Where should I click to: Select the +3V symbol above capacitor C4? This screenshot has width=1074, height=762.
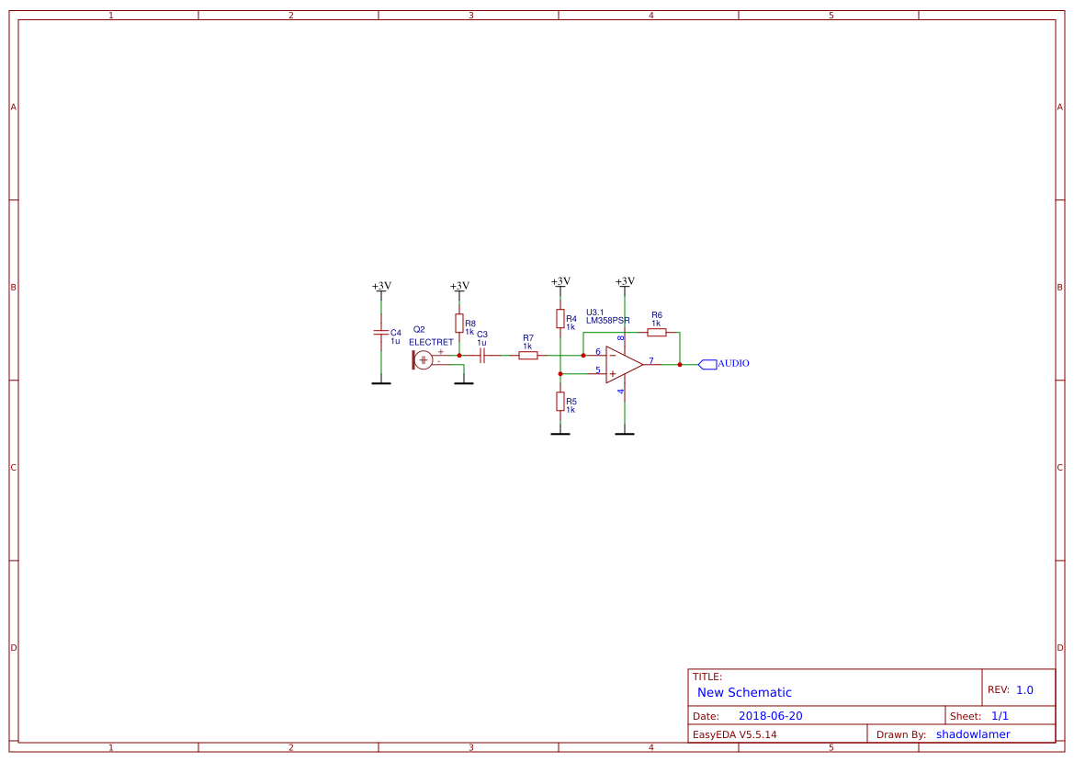click(382, 286)
